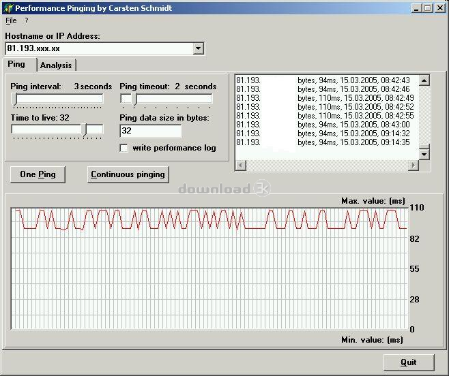Click the Max. value: (ms) label

[373, 201]
